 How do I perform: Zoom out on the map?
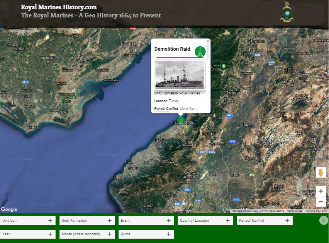pyautogui.click(x=321, y=201)
